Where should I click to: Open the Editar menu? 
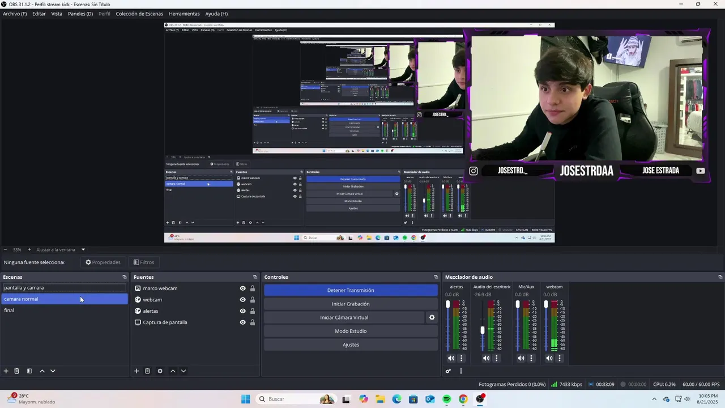pos(39,14)
